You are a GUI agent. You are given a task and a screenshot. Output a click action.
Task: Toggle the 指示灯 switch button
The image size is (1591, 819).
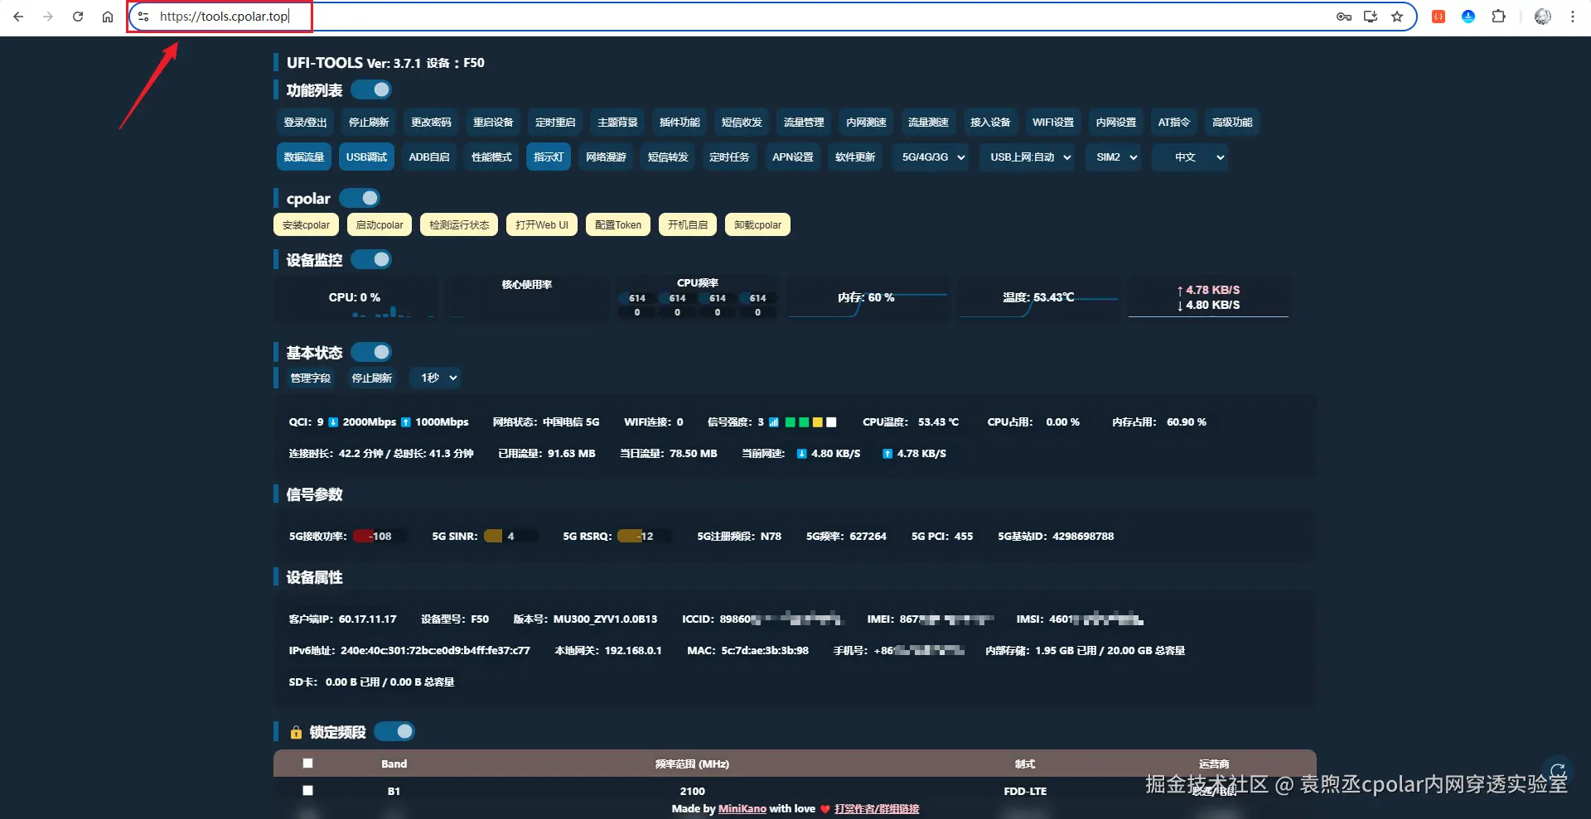(x=549, y=157)
